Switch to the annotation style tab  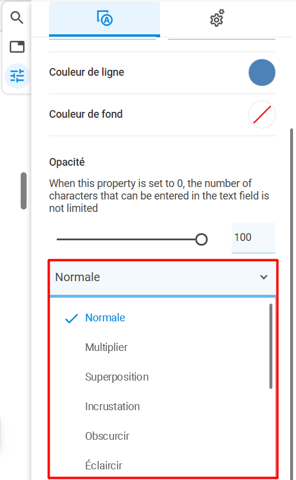105,19
